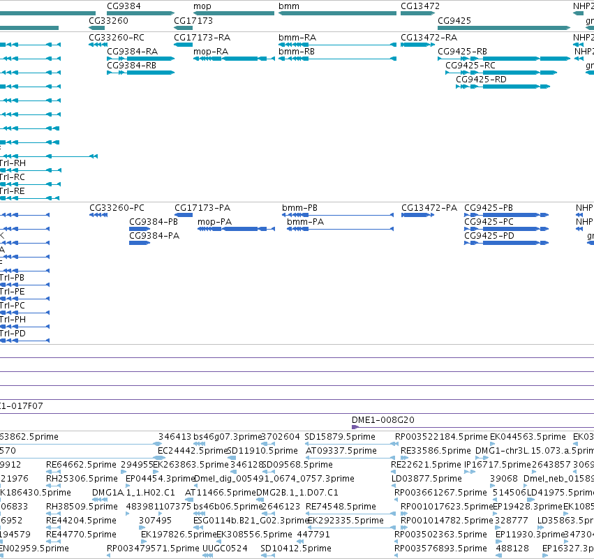
Task: Select the DME1-008G20 clone feature
Action: (x=473, y=427)
